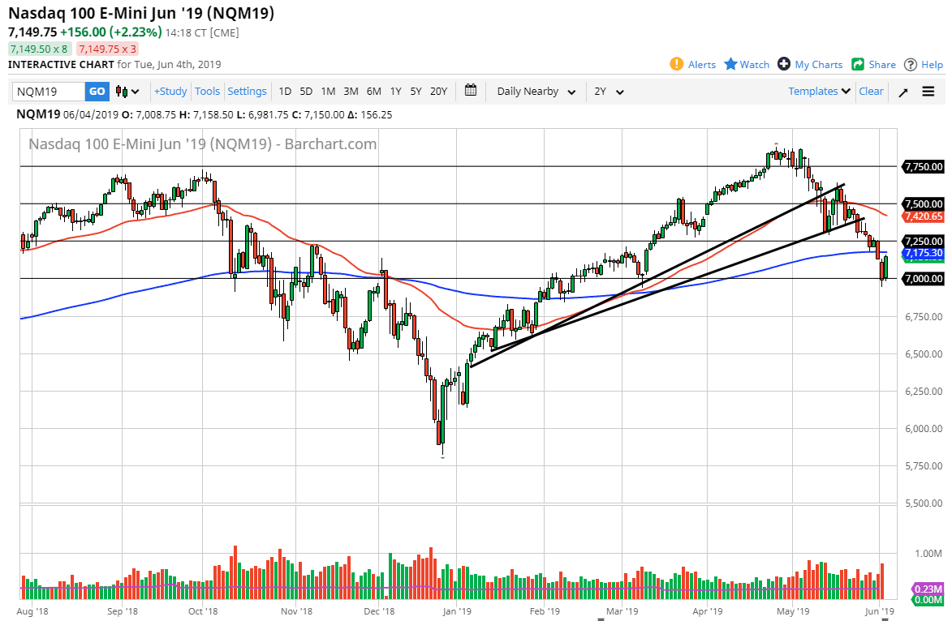Viewport: 952px width, 621px height.
Task: Expand the chart with the arrow icon
Action: 902,92
